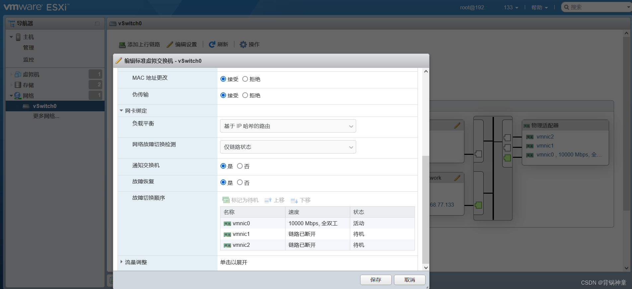Collapse the NIC teaming (网卡绑定) section
Image resolution: width=632 pixels, height=289 pixels.
point(121,111)
